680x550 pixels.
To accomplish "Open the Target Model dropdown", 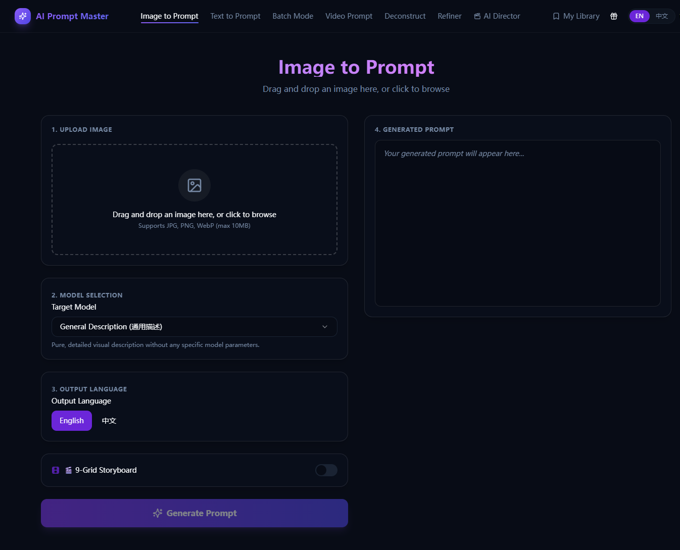I will 194,326.
